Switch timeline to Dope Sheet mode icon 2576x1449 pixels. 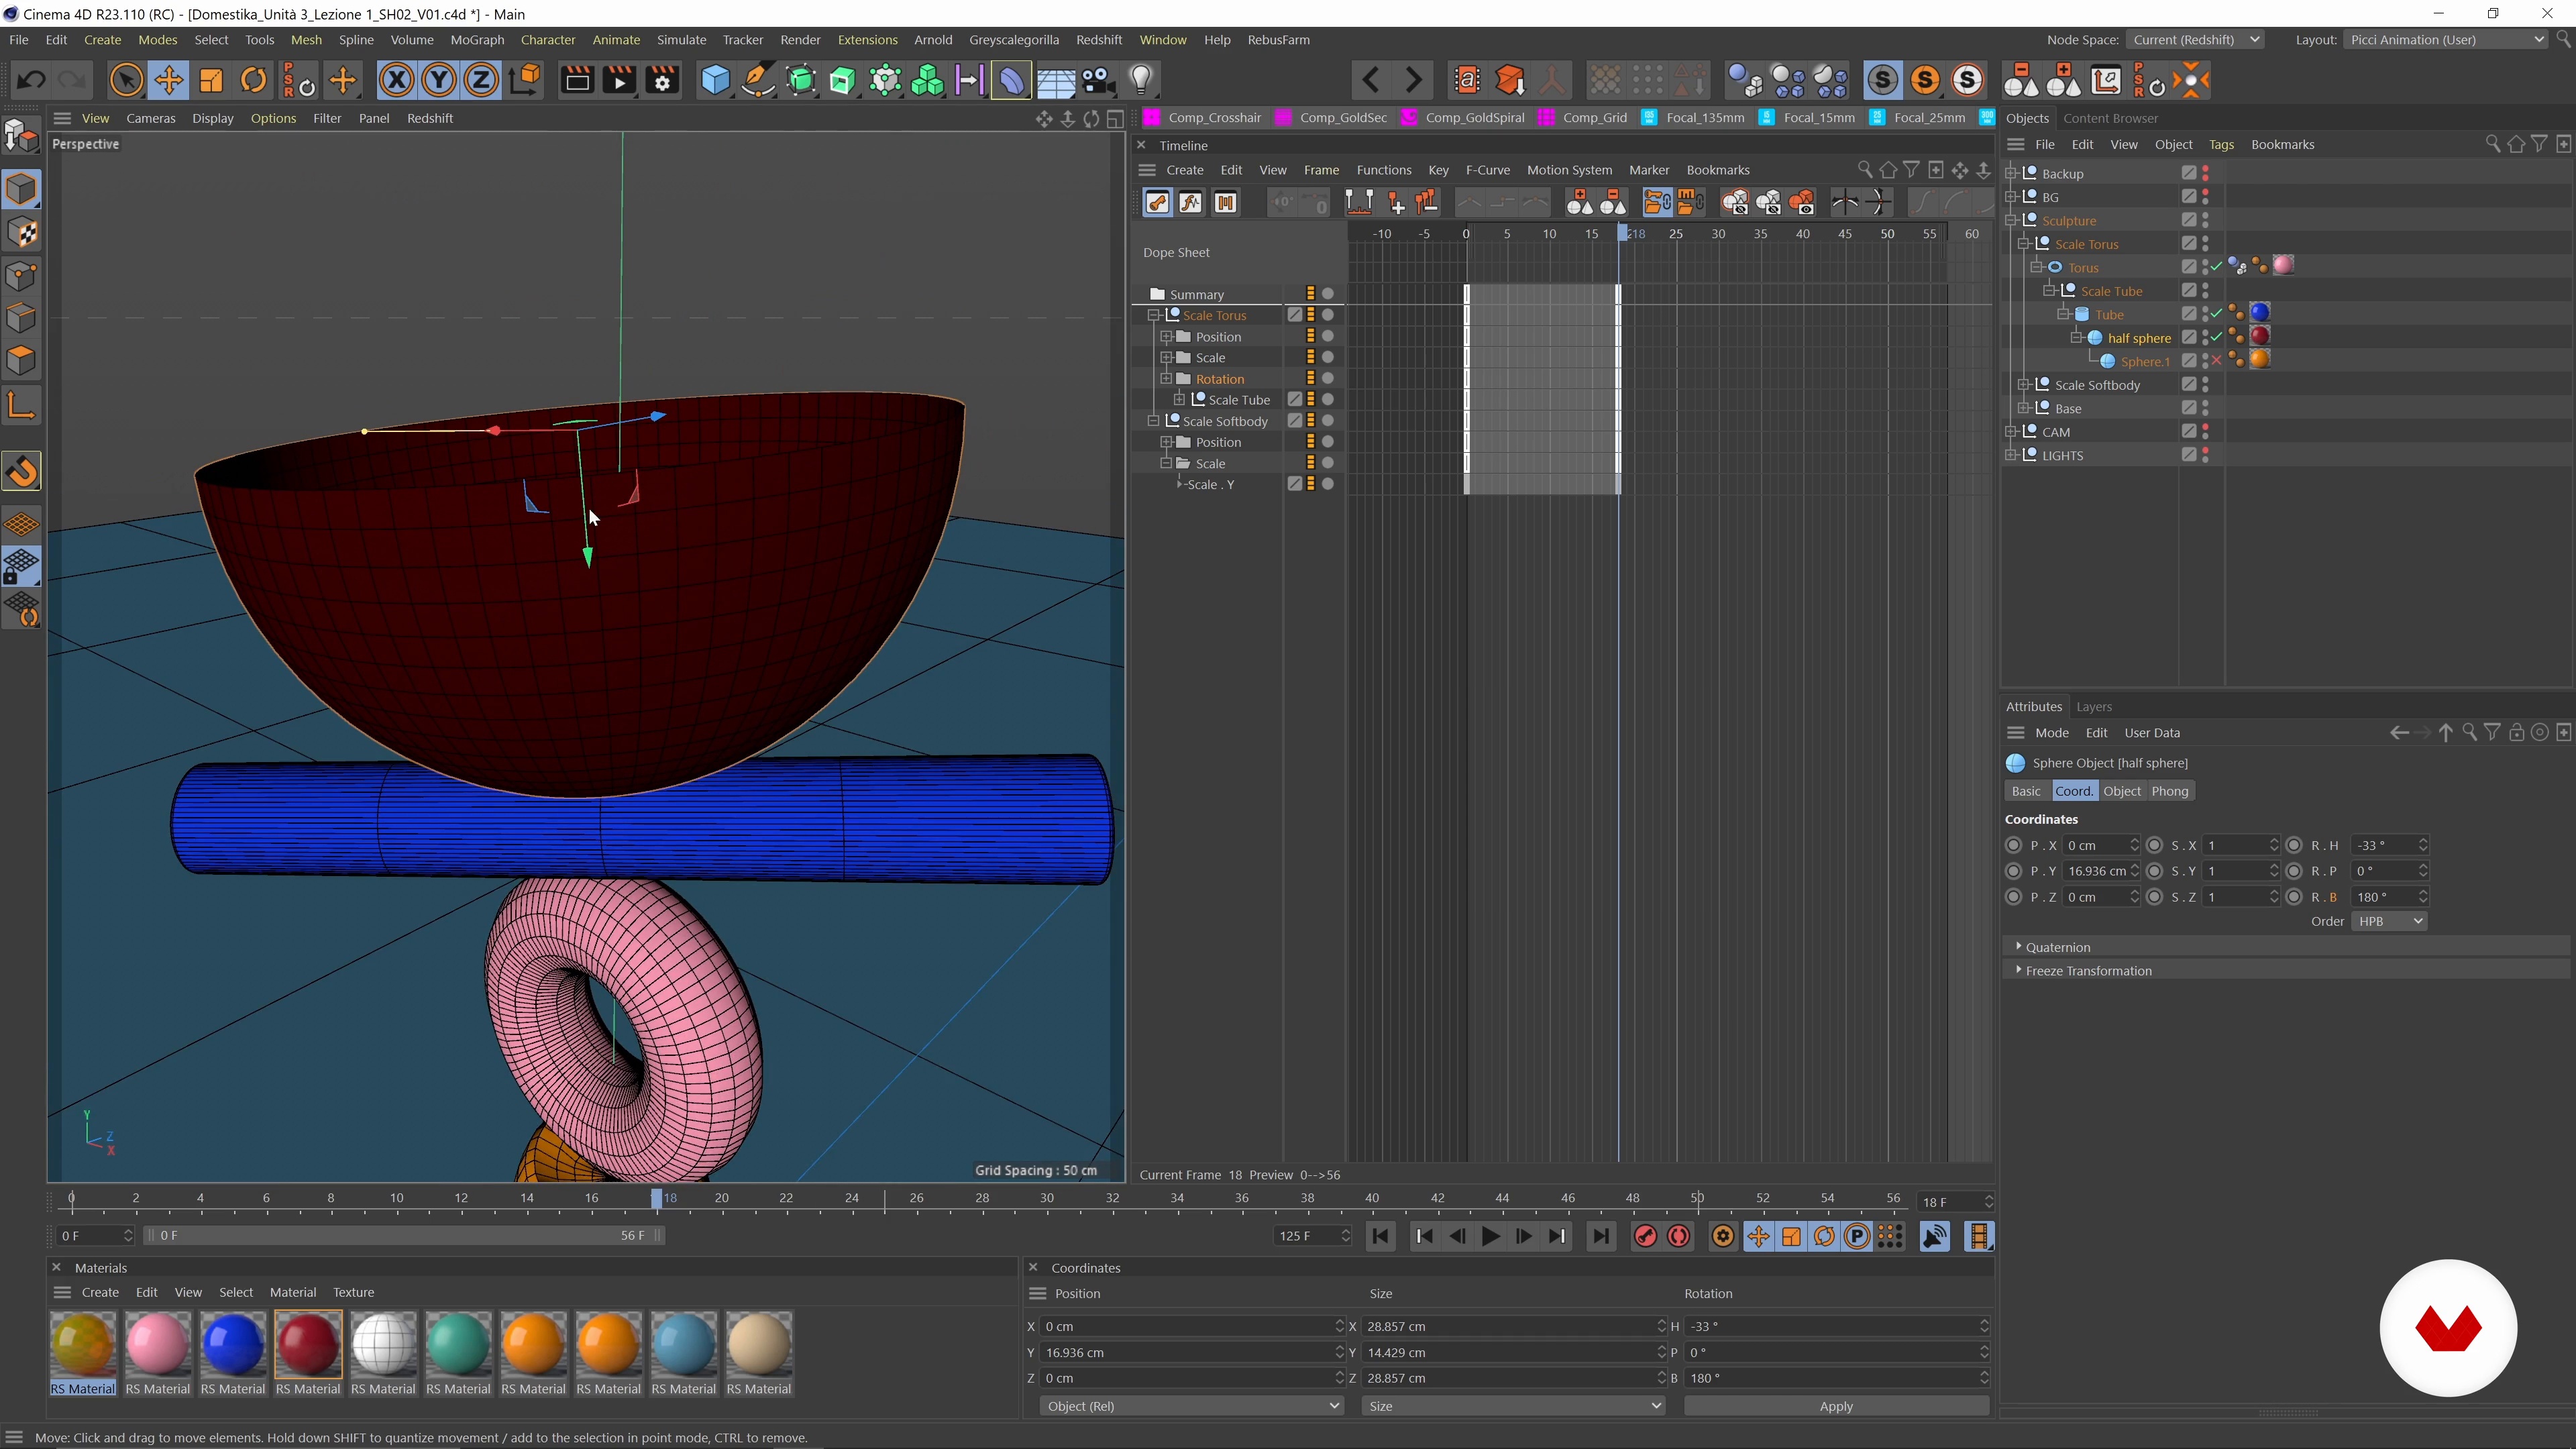coord(1158,203)
